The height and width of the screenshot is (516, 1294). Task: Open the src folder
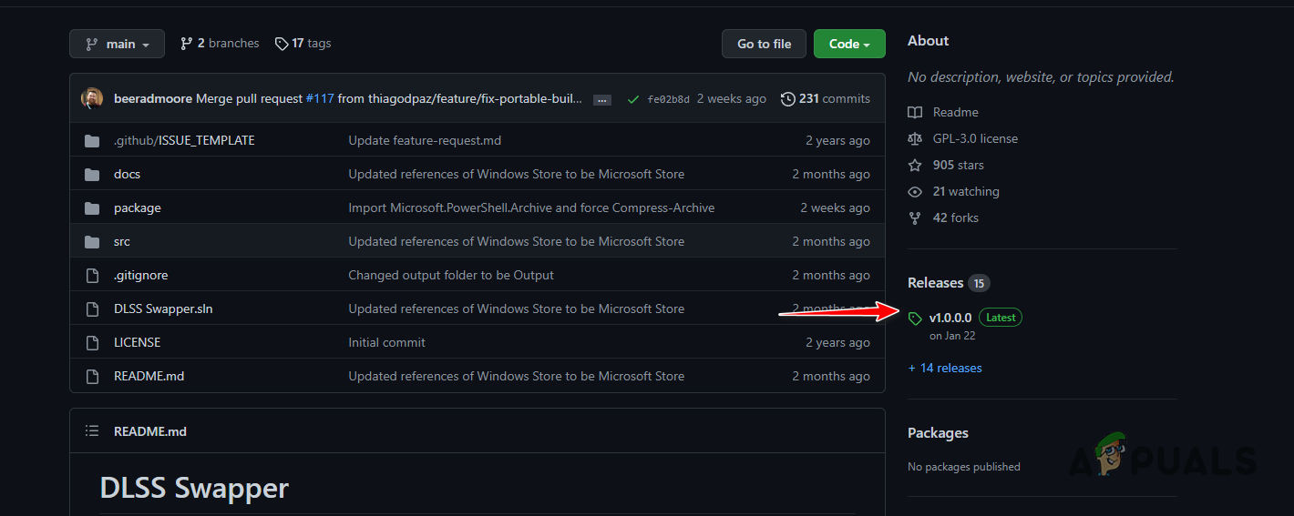pos(122,242)
